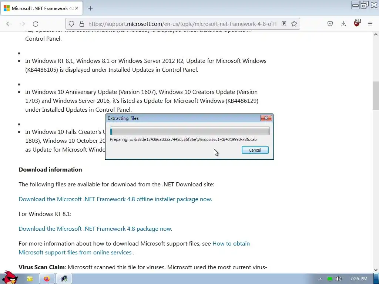This screenshot has height=284, width=379.
Task: Click the scrollbar down arrow
Action: click(376, 270)
